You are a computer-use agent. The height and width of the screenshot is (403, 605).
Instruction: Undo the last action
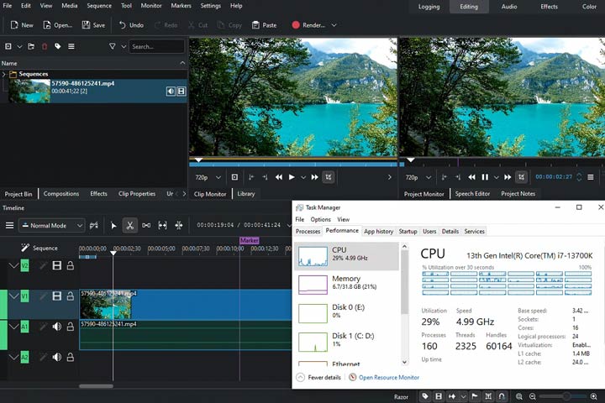click(x=131, y=25)
